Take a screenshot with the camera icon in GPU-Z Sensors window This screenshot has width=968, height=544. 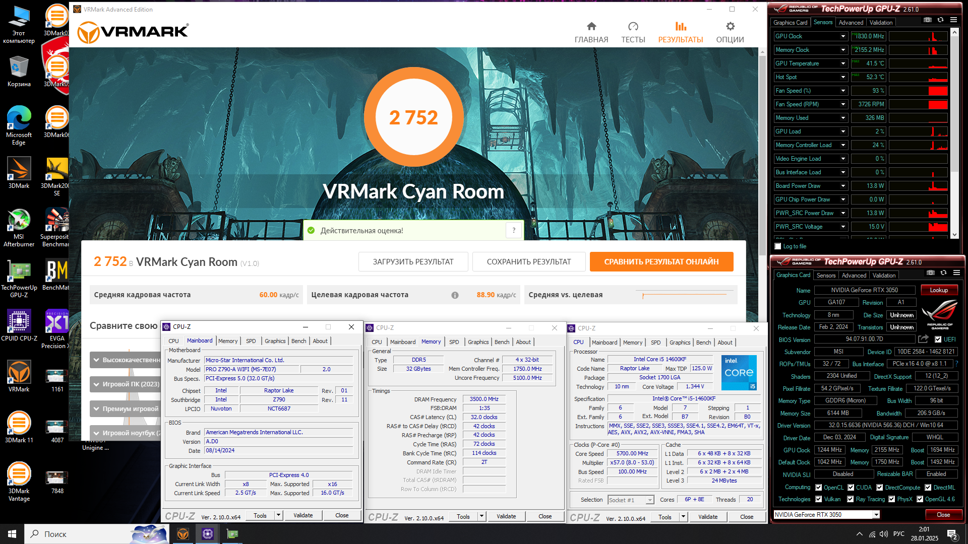927,20
